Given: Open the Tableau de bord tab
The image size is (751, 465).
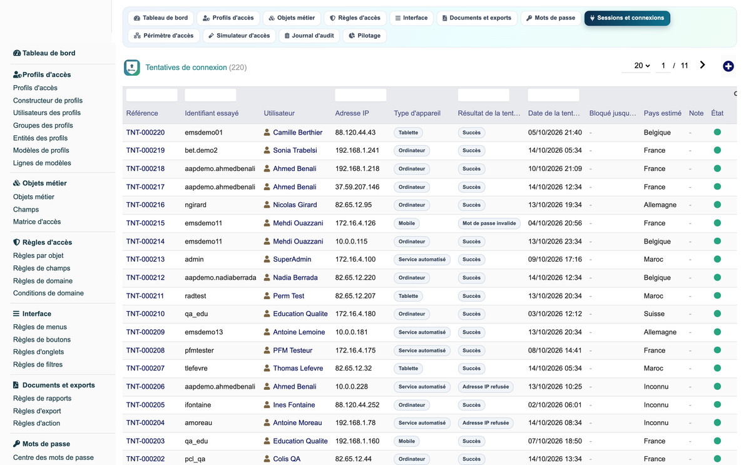Looking at the screenshot, I should (161, 18).
